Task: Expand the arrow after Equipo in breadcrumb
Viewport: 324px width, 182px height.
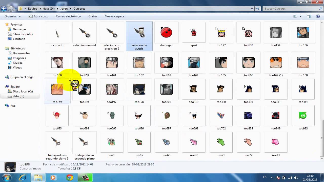Action: pos(40,9)
